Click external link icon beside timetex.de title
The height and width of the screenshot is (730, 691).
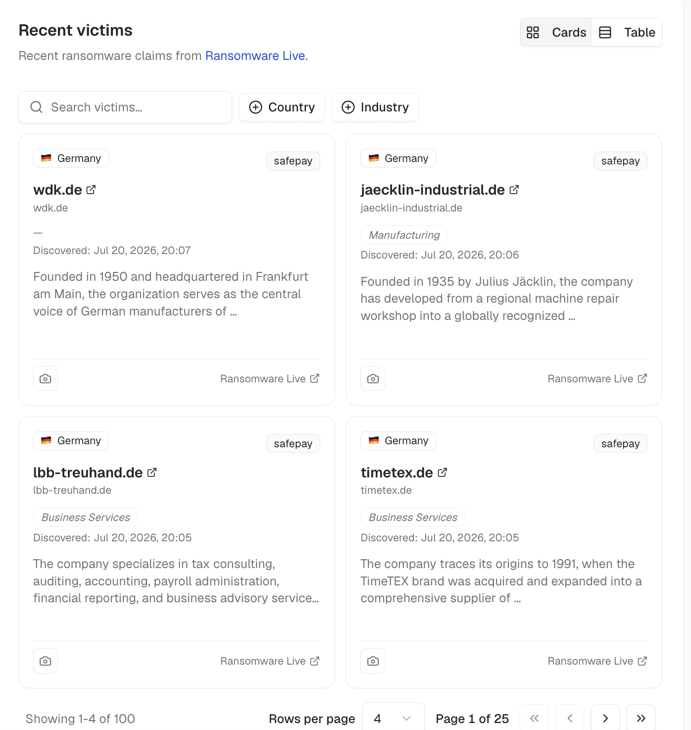[443, 472]
